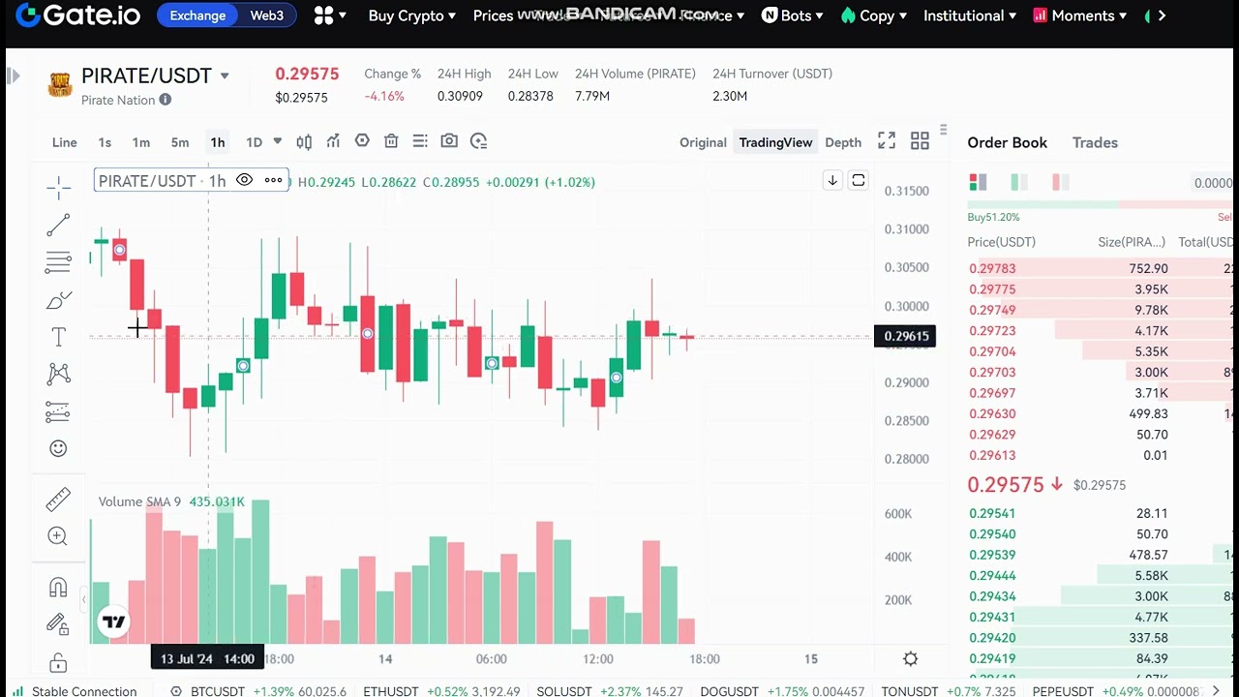Select the brush drawing tool
The height and width of the screenshot is (697, 1239).
click(x=58, y=300)
